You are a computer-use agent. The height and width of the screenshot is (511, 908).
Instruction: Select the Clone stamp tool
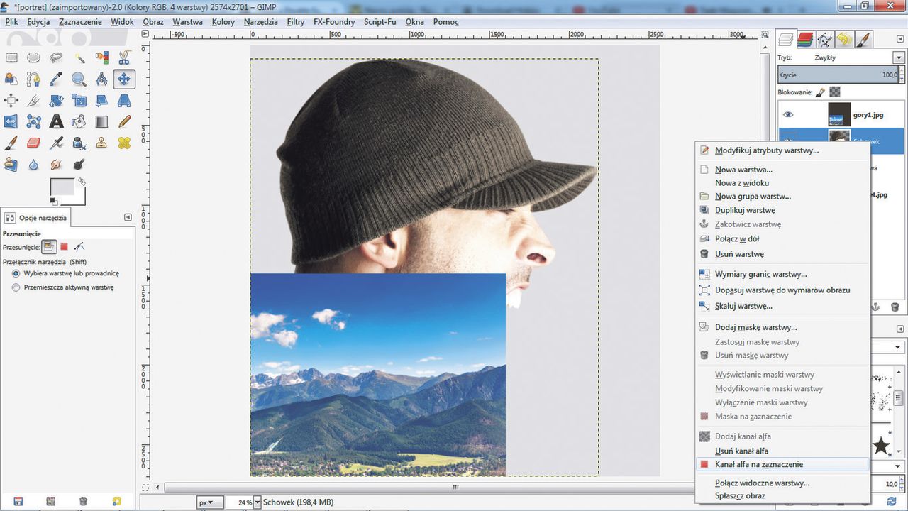click(101, 143)
